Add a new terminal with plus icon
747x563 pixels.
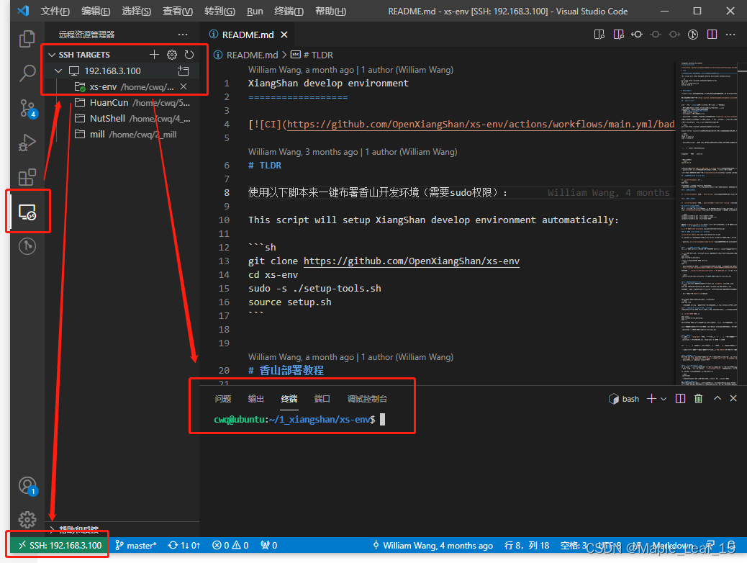click(651, 399)
